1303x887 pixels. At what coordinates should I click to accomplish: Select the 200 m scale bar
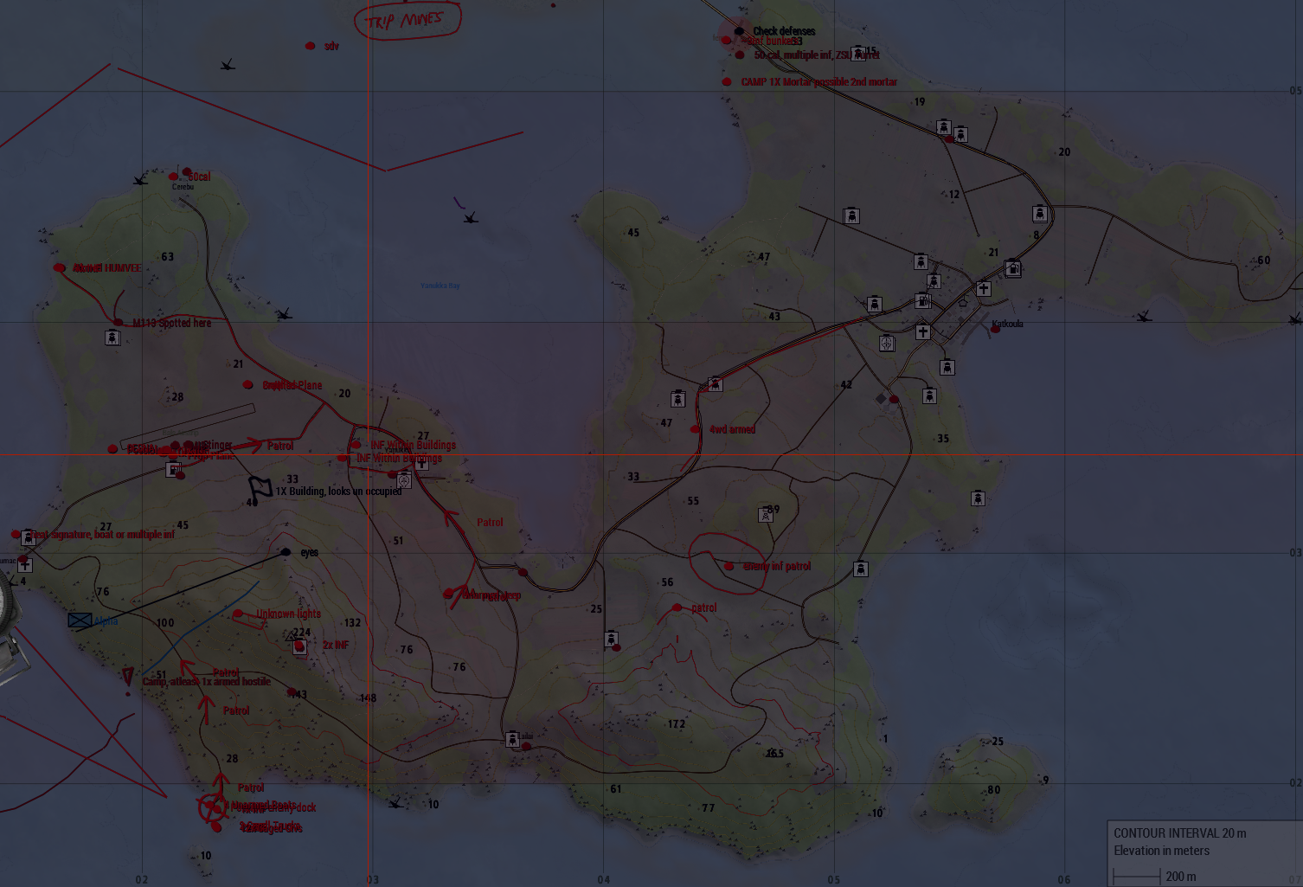(1137, 877)
